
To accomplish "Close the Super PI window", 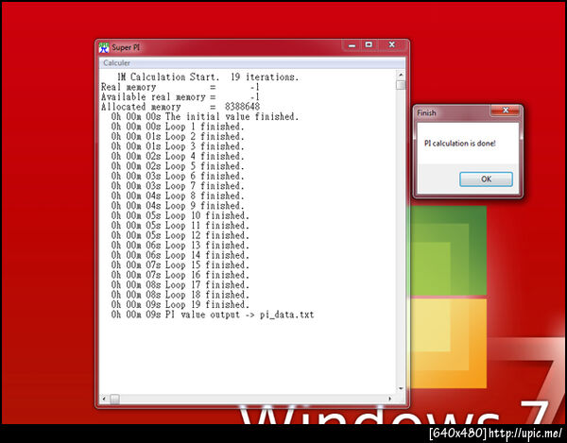I will click(x=392, y=44).
